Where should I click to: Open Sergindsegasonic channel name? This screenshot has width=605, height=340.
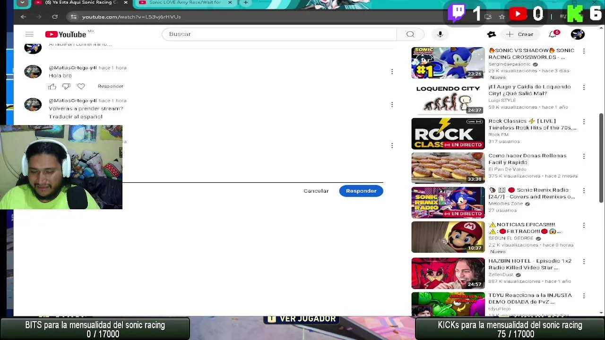click(510, 64)
